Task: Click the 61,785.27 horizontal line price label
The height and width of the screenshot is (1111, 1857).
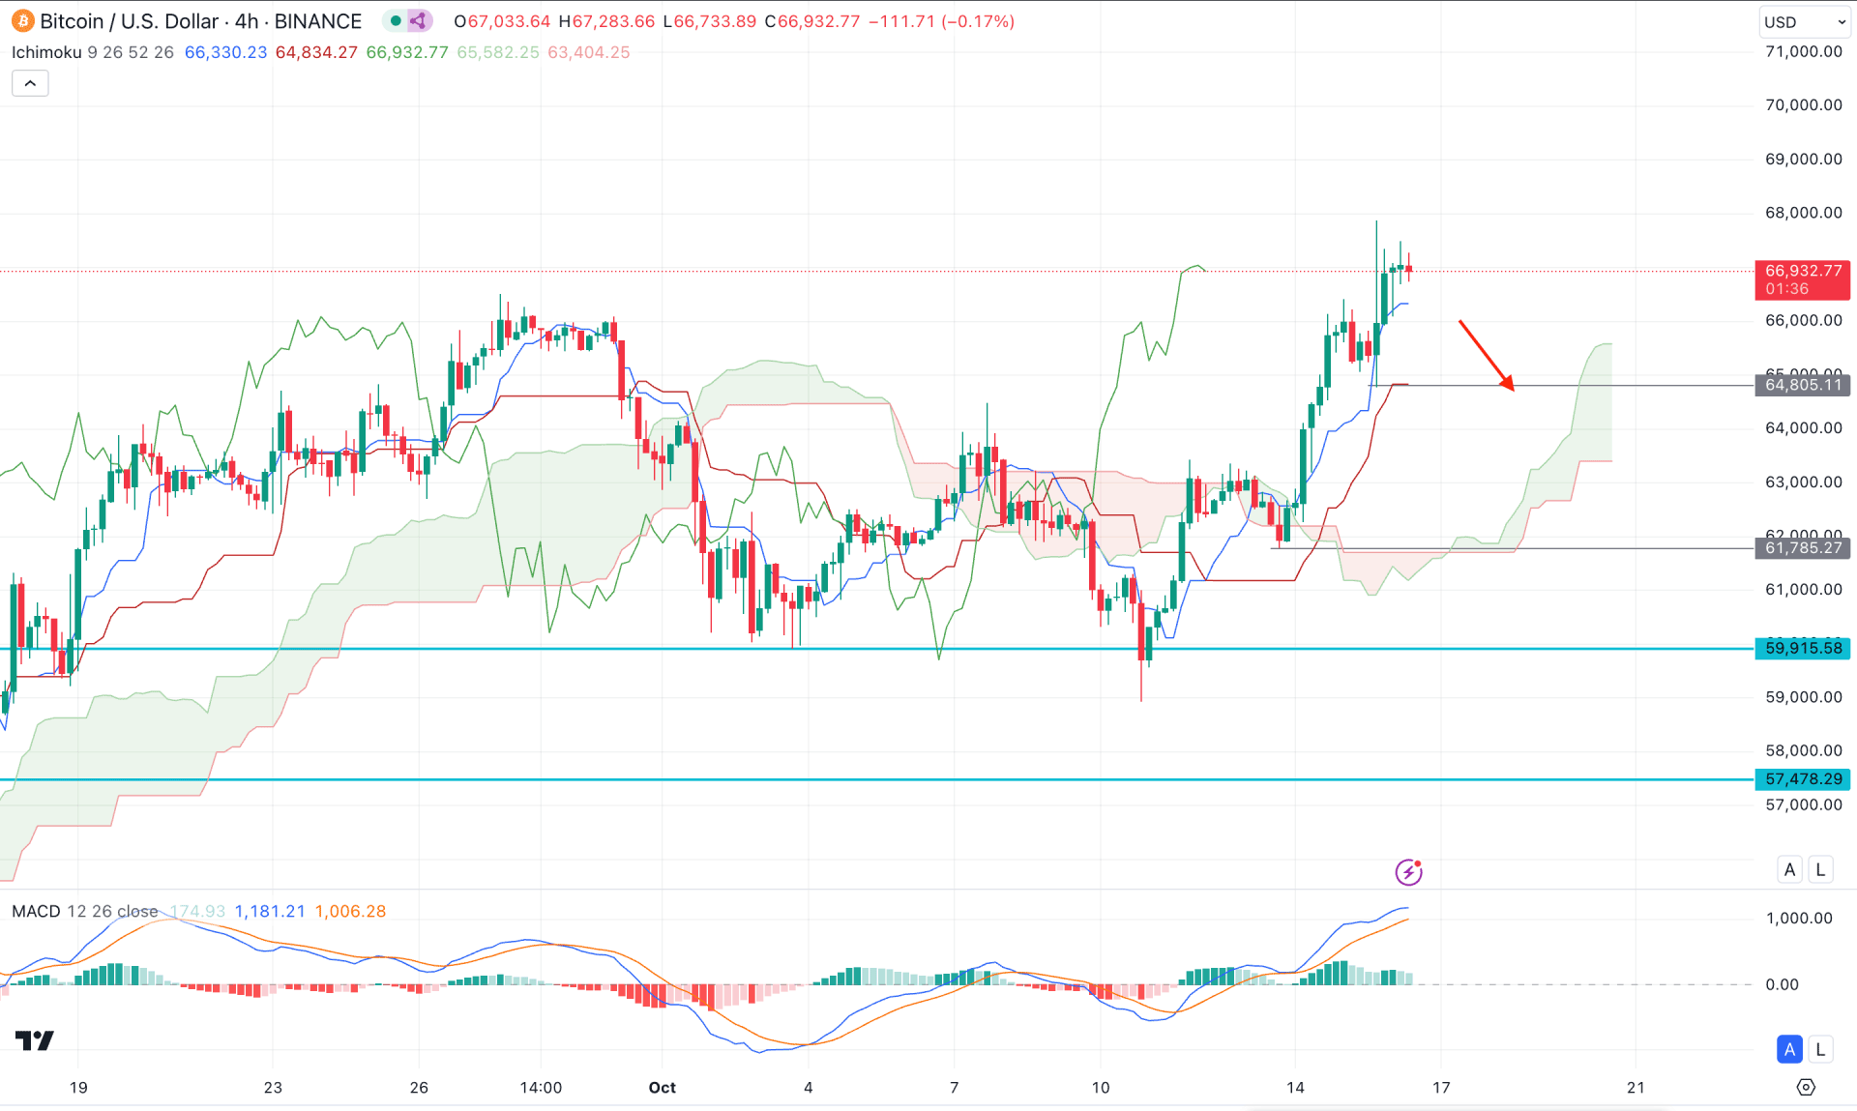Action: pos(1803,548)
